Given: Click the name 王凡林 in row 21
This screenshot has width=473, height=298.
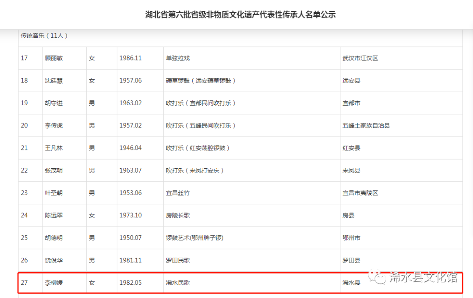Looking at the screenshot, I should [54, 148].
